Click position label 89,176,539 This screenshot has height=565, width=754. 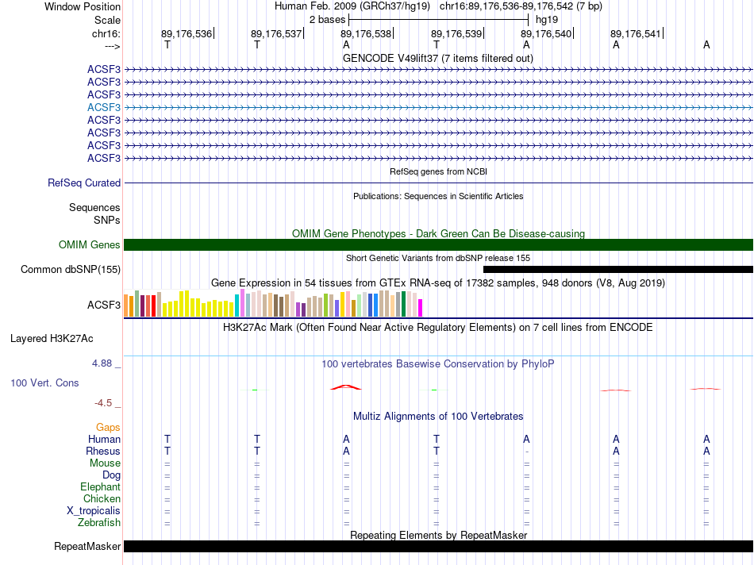tap(456, 33)
